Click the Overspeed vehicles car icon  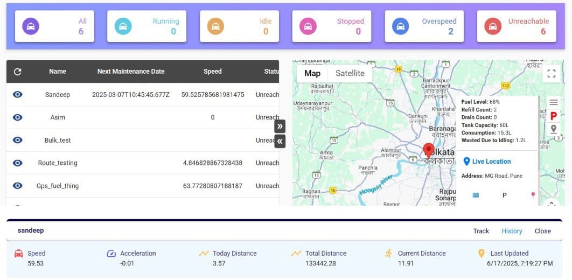(401, 26)
